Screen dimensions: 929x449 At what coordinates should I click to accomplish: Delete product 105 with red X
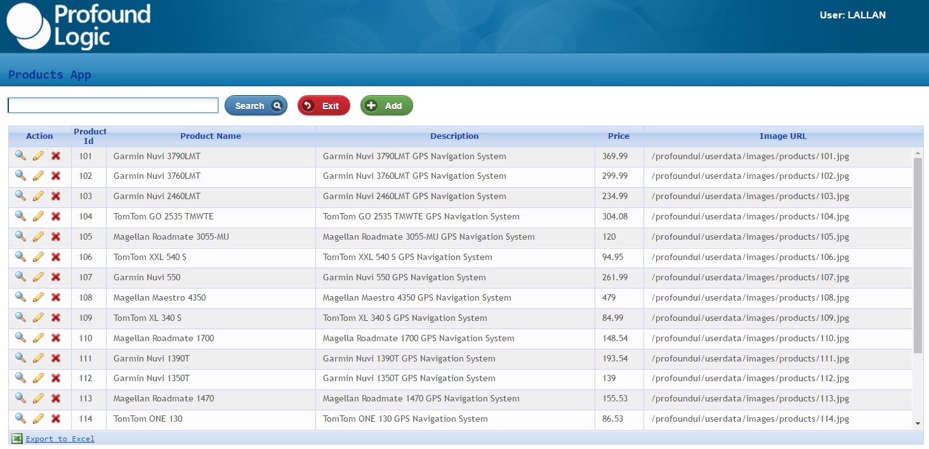tap(56, 237)
